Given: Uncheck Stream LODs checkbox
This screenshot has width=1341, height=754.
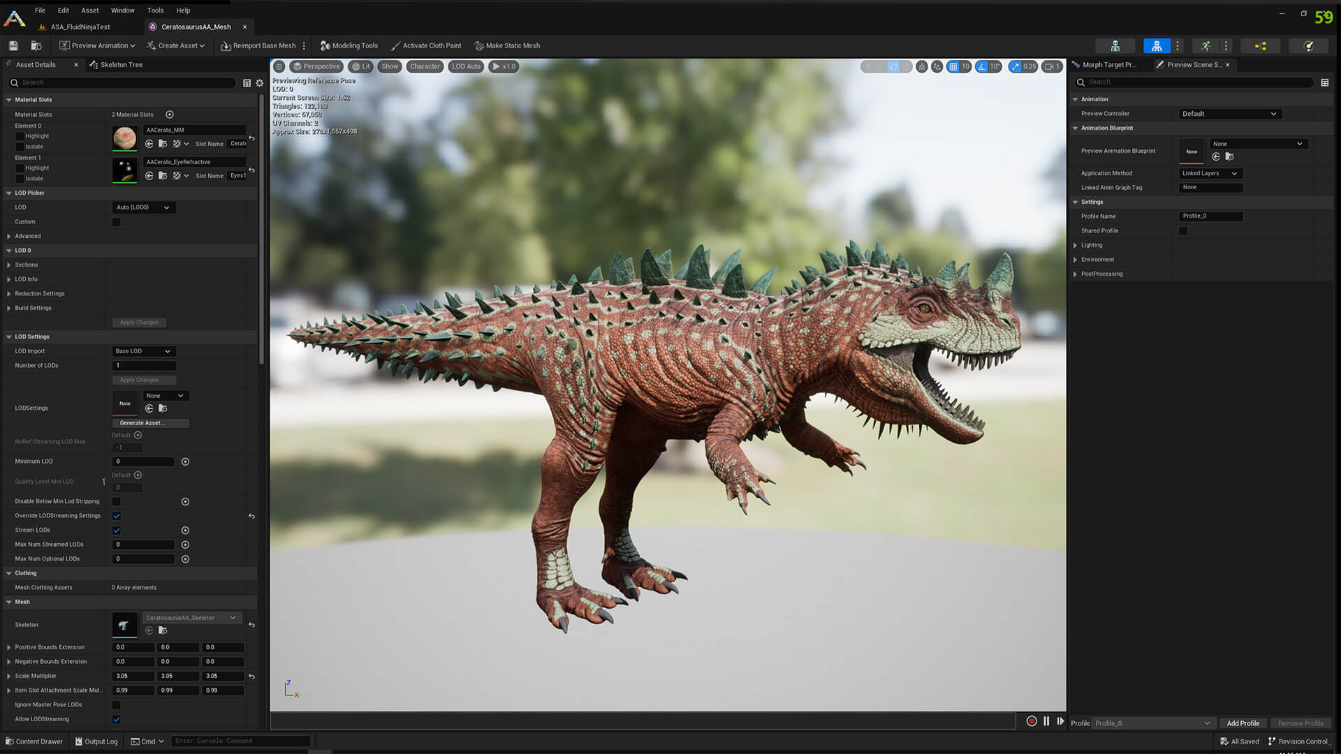Looking at the screenshot, I should pos(117,531).
